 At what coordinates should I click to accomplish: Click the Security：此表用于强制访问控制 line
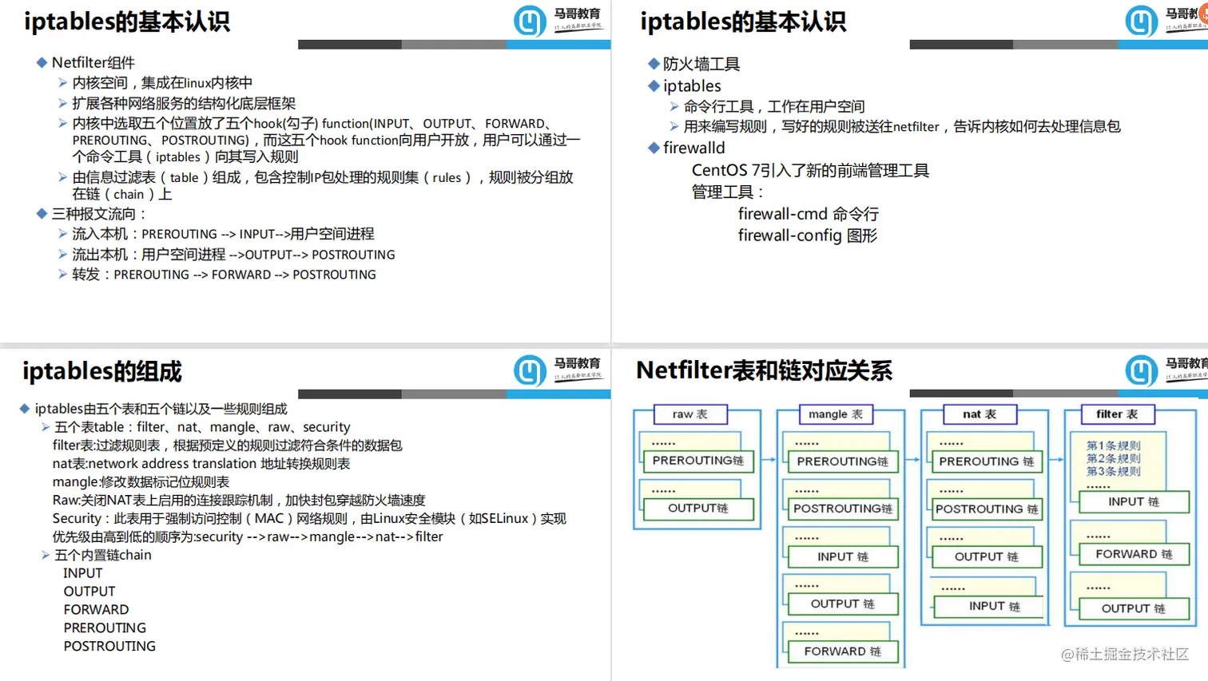(309, 519)
